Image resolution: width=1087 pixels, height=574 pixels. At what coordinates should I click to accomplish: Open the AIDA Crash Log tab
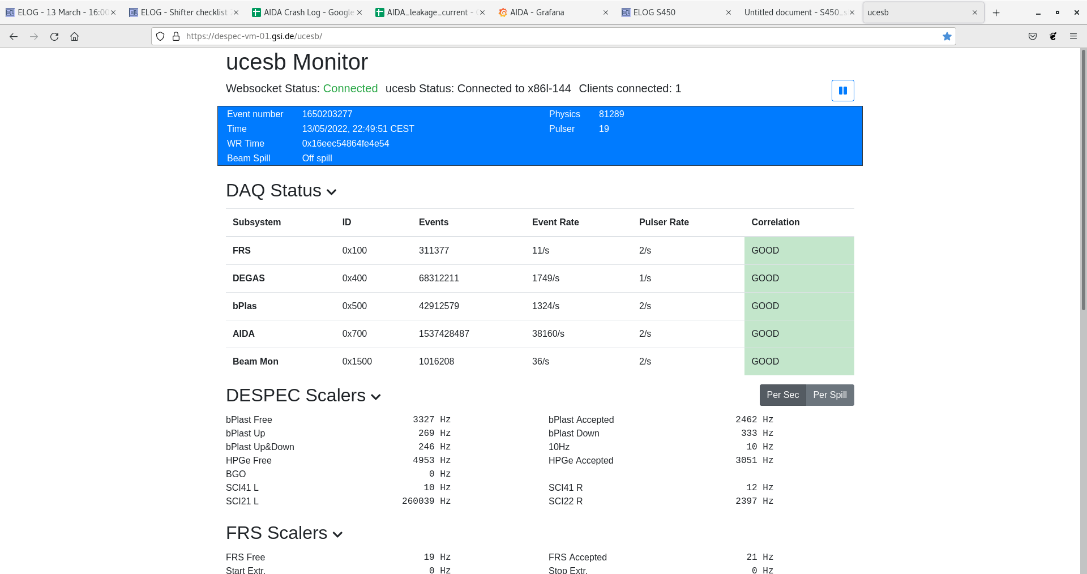[308, 12]
